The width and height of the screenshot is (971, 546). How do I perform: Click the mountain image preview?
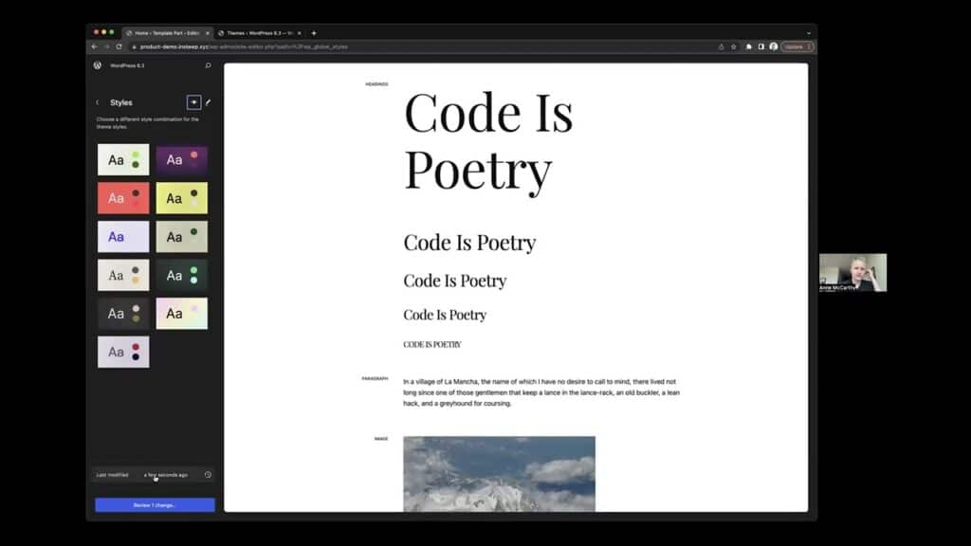tap(499, 474)
